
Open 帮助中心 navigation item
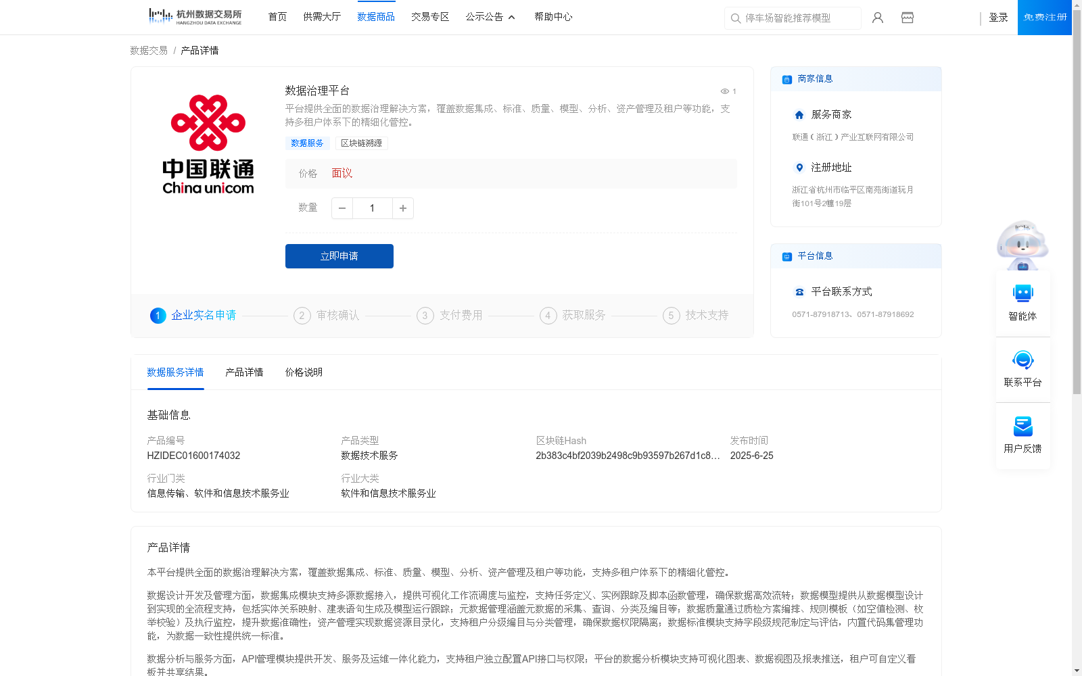[553, 17]
